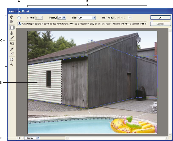Select the Brush tool

[12, 38]
